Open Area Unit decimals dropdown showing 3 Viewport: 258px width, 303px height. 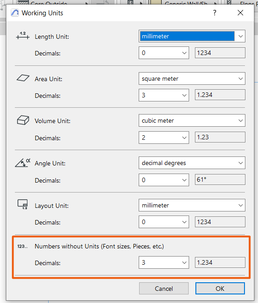(164, 95)
